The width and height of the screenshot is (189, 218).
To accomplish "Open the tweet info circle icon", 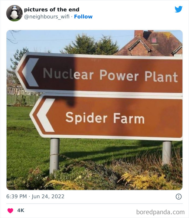I will 178,197.
